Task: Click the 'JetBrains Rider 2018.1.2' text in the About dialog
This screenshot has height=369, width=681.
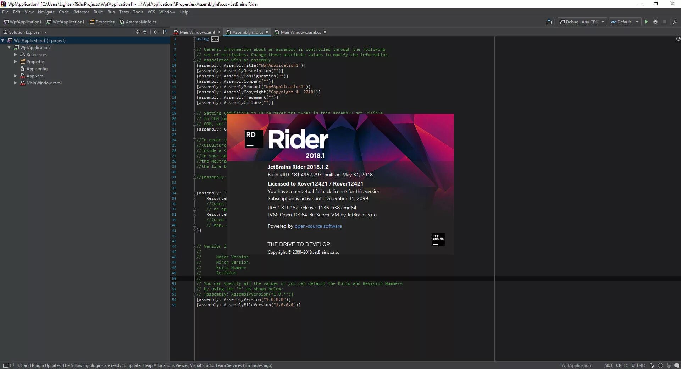Action: click(298, 167)
